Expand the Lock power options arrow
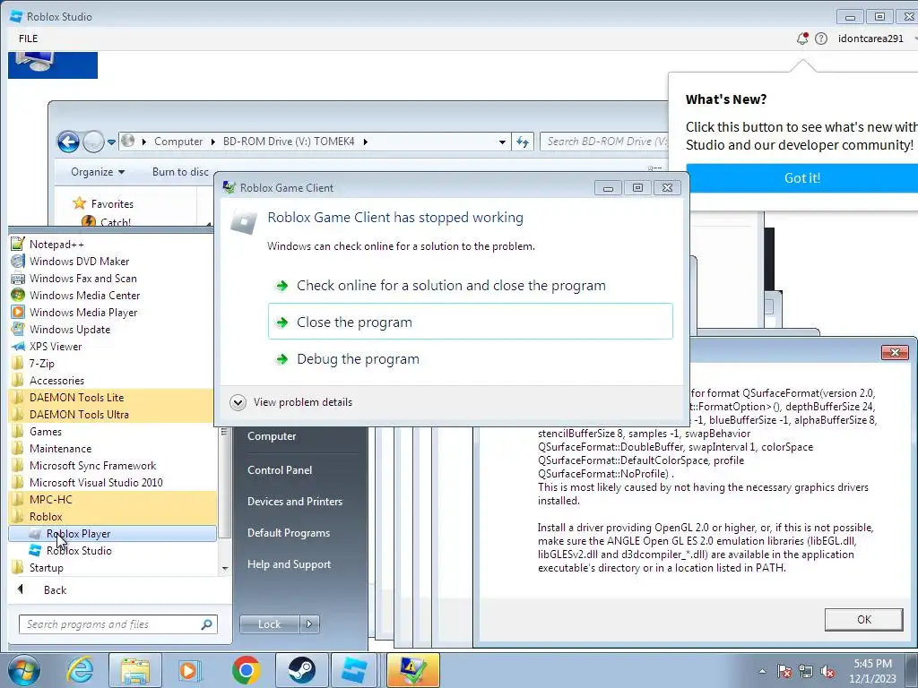The image size is (918, 688). tap(309, 624)
